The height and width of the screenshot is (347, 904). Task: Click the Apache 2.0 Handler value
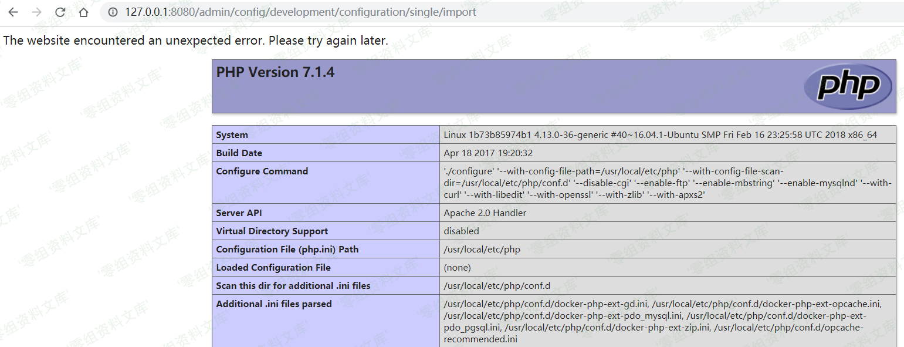click(x=485, y=213)
